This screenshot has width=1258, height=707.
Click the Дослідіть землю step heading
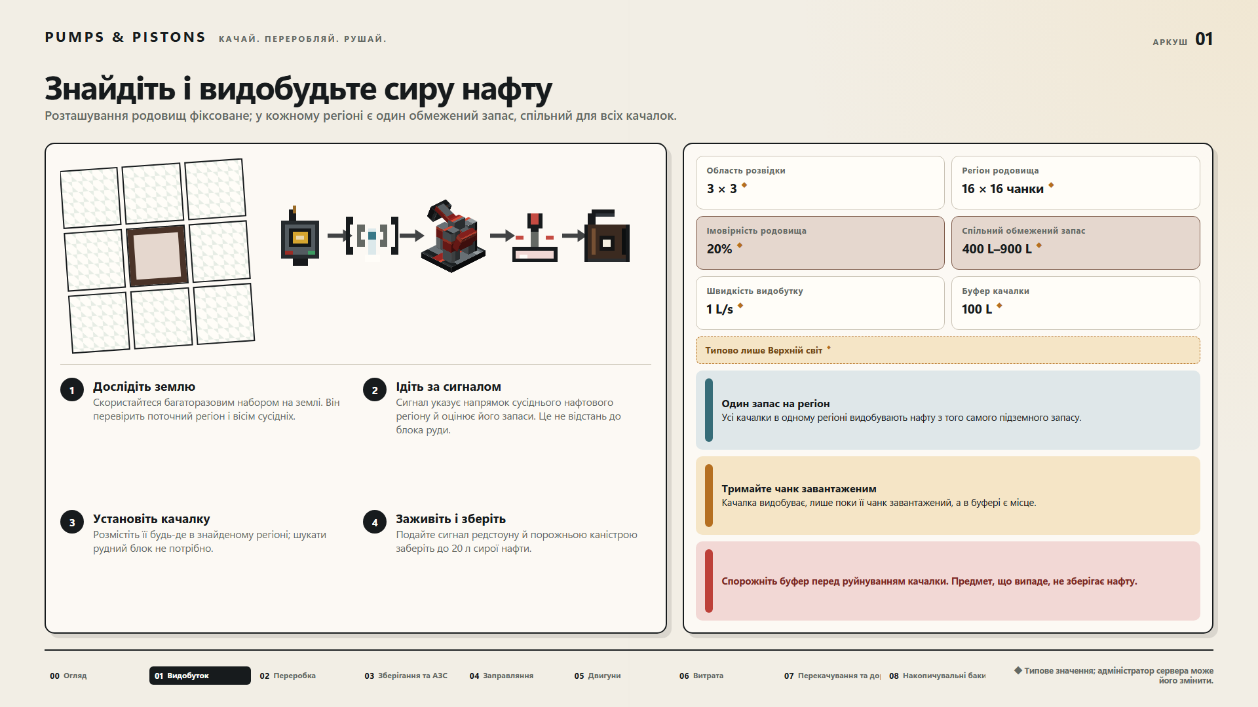[144, 387]
